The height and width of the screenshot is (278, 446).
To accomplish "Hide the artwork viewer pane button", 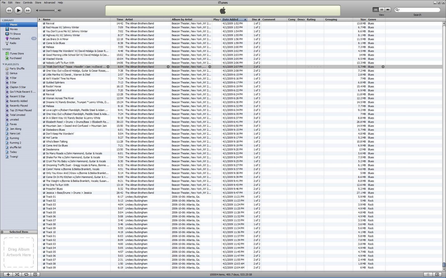I will tap(35, 274).
